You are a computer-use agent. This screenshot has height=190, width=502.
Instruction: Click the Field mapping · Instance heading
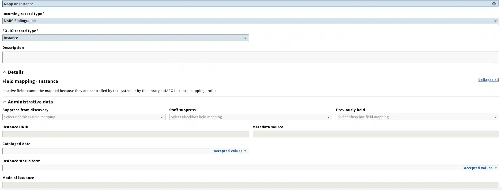(30, 81)
